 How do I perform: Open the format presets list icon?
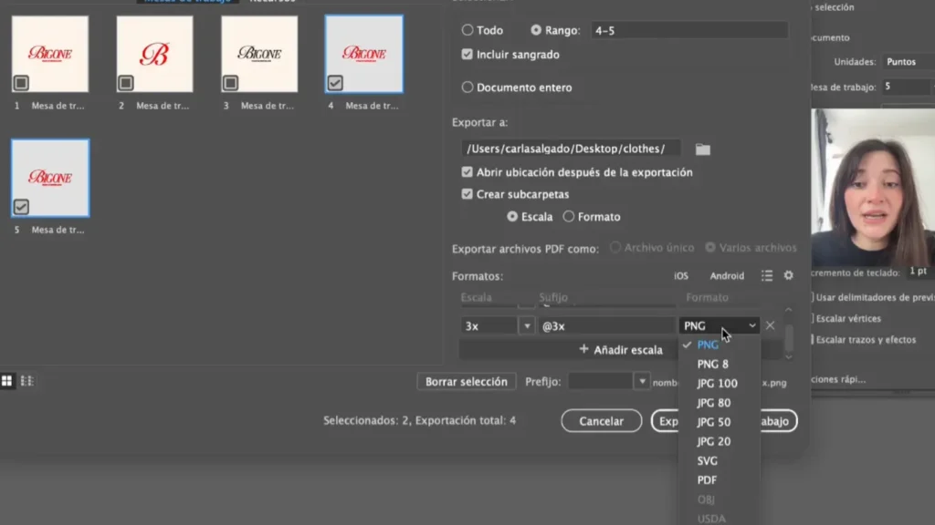767,275
